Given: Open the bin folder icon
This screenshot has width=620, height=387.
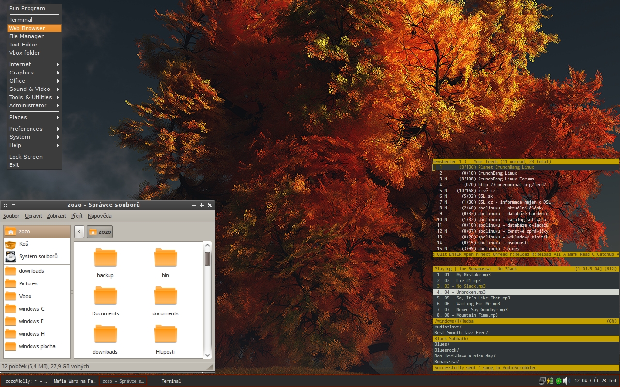Looking at the screenshot, I should (165, 257).
